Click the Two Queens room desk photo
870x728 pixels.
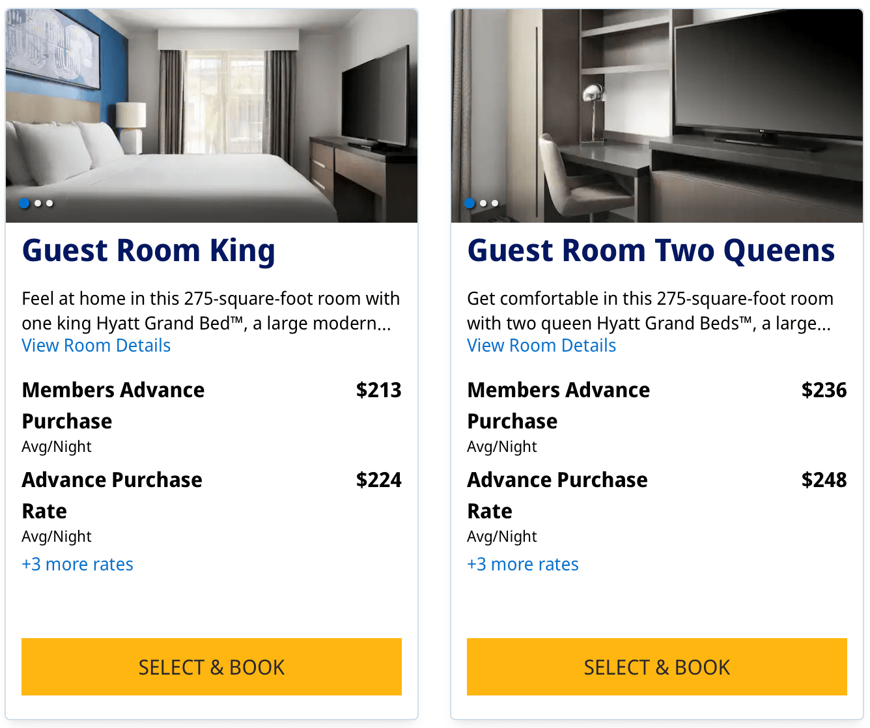tap(656, 111)
